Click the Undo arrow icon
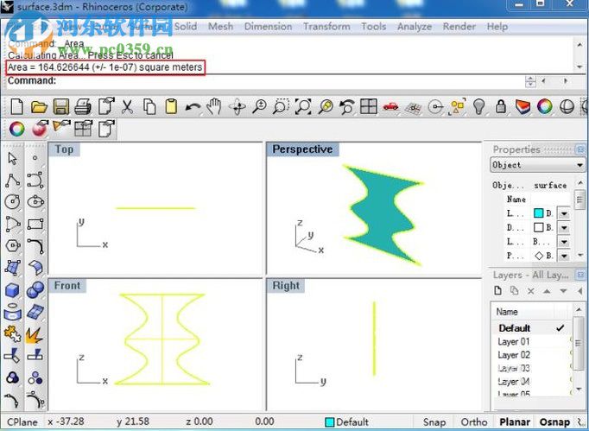 [x=193, y=107]
